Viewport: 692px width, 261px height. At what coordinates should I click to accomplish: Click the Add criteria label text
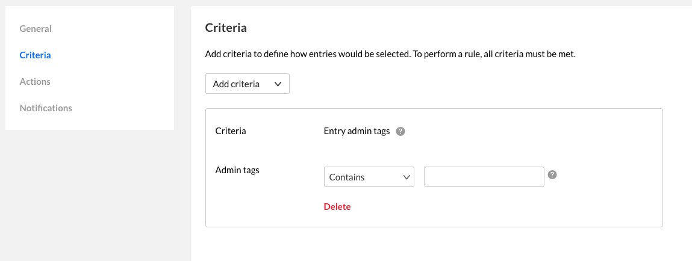(236, 84)
